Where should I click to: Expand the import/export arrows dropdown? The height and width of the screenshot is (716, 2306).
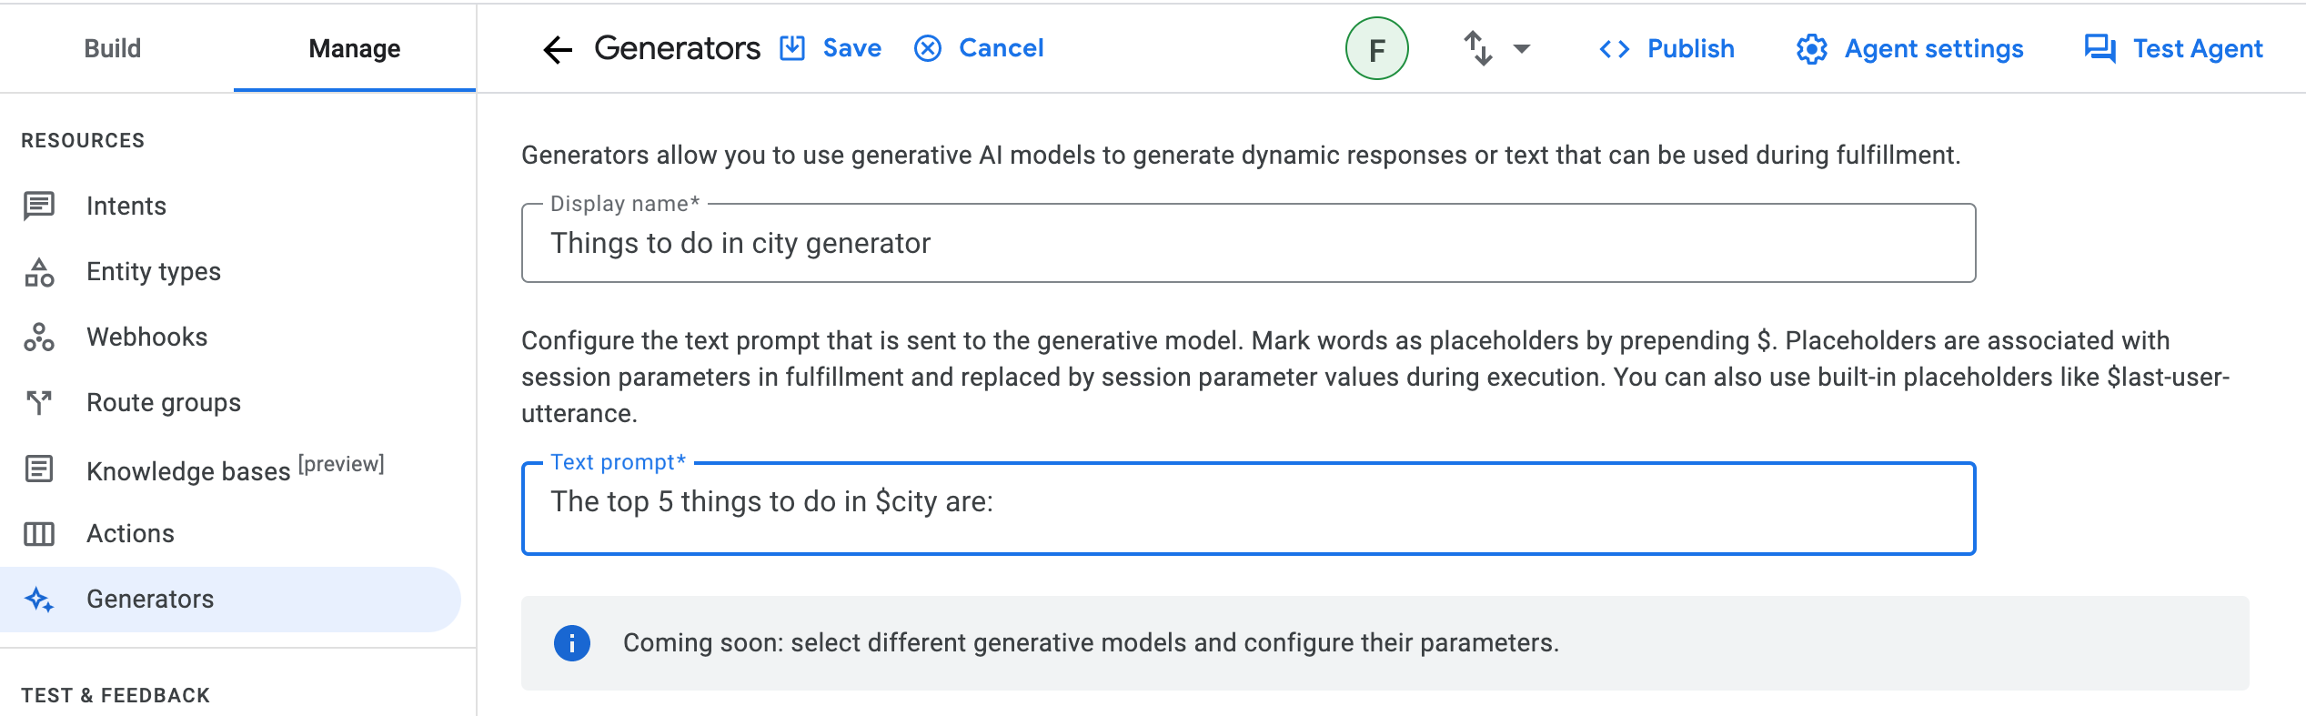(1496, 49)
